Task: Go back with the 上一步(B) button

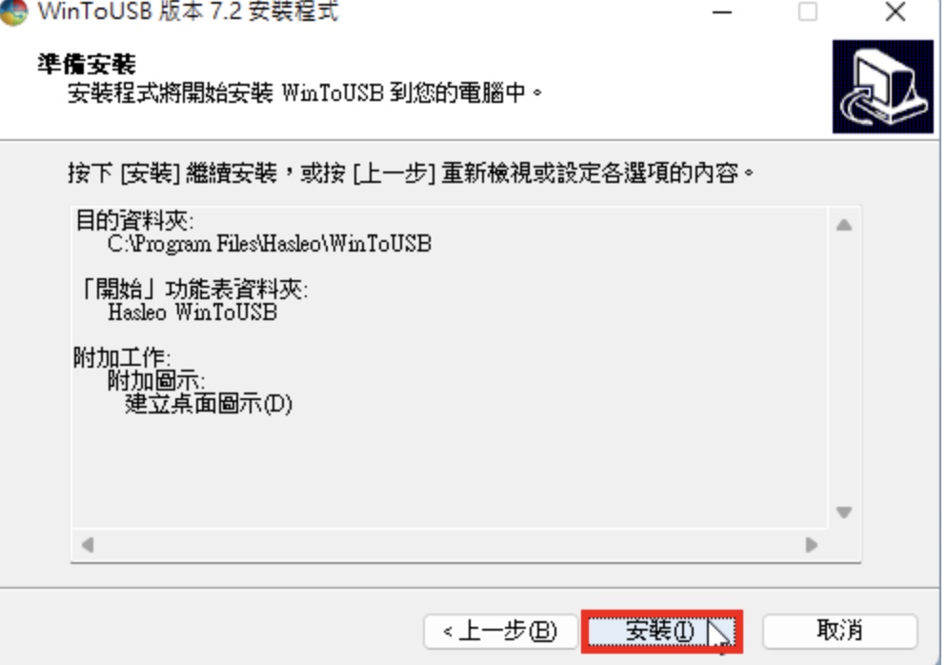Action: pos(500,631)
